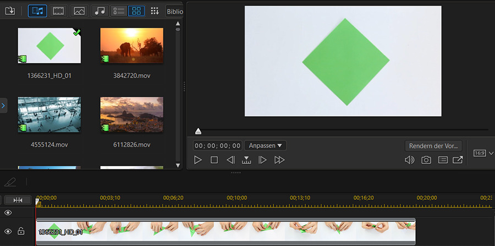This screenshot has height=246, width=495.
Task: Click the 3842720.mov file name
Action: (131, 76)
